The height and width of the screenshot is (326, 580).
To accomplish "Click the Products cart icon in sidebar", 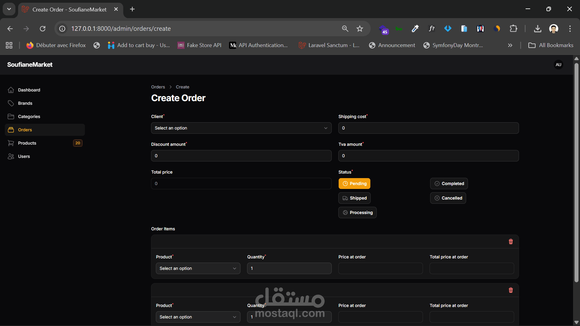I will [11, 143].
